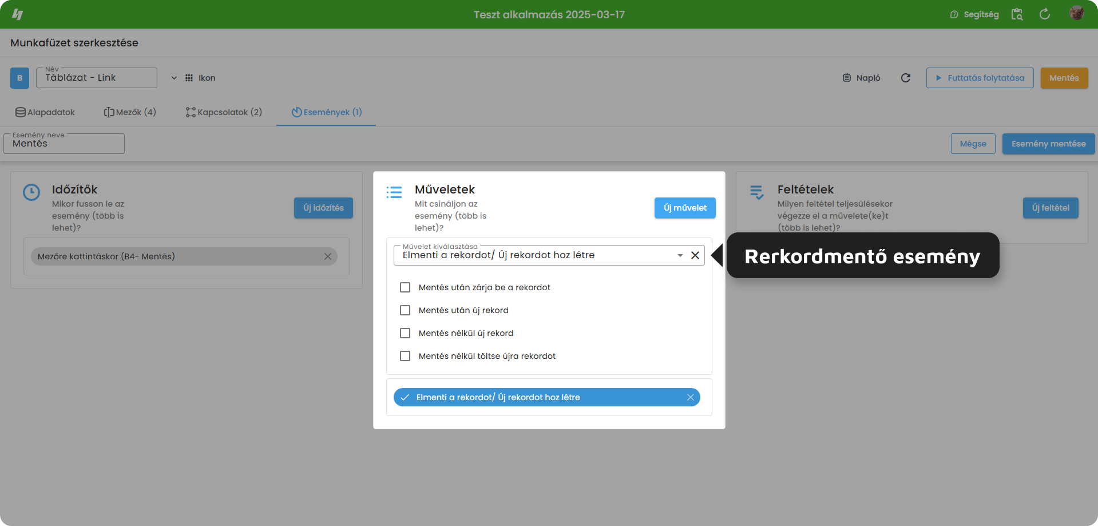Viewport: 1098px width, 526px height.
Task: Clear the selected művelet with X icon
Action: [695, 255]
